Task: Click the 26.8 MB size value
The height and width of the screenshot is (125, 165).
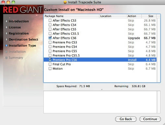Action: click(150, 20)
